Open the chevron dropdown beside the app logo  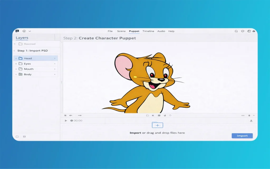[30, 31]
